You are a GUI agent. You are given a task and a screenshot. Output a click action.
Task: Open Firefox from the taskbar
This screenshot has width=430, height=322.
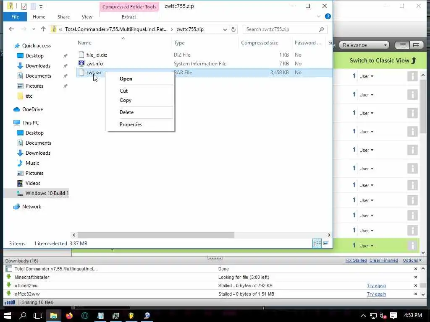69,316
